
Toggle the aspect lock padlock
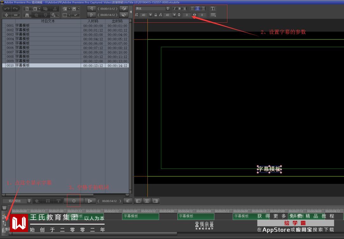tap(155, 15)
